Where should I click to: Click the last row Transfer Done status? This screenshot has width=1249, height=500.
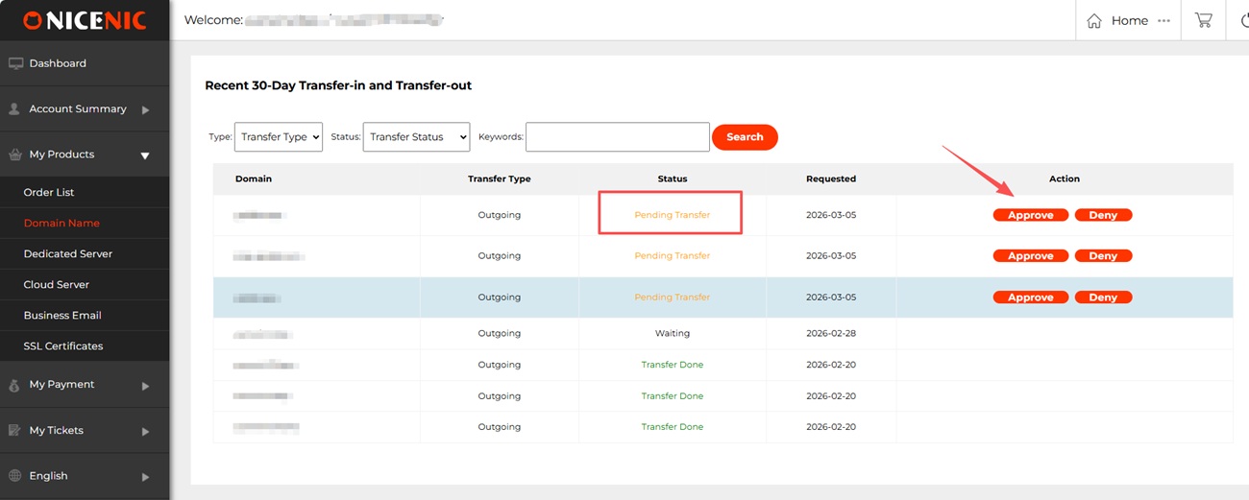coord(673,427)
